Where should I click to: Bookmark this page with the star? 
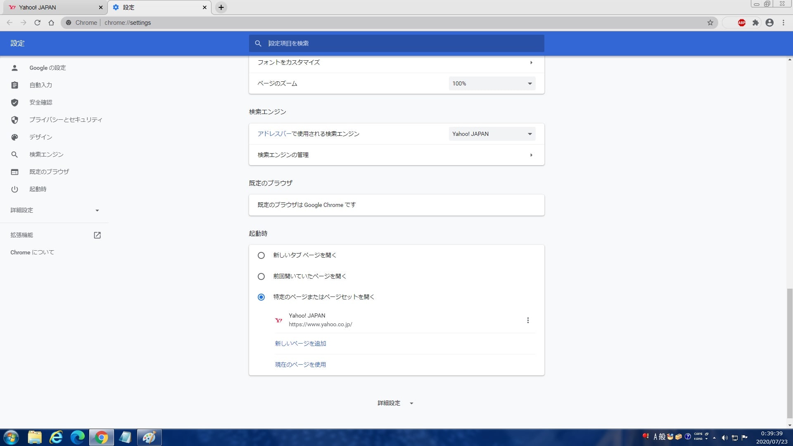(x=710, y=23)
